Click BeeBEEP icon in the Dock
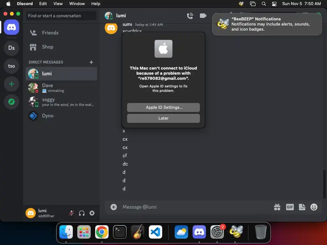 (236, 232)
